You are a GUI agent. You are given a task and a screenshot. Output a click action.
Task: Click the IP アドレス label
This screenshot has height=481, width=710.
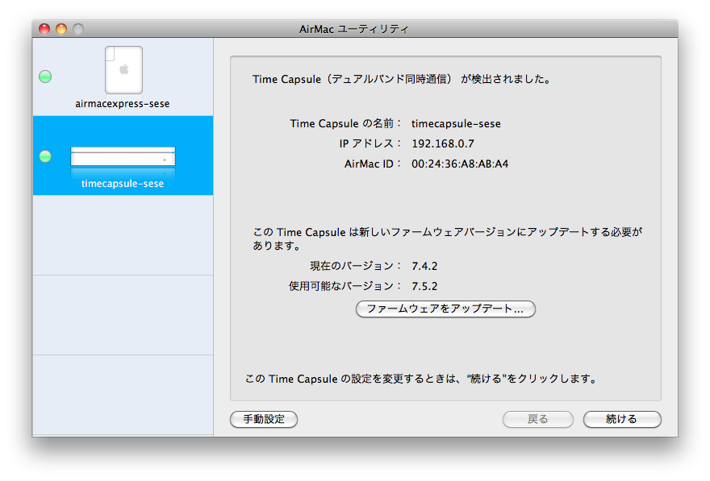[370, 143]
